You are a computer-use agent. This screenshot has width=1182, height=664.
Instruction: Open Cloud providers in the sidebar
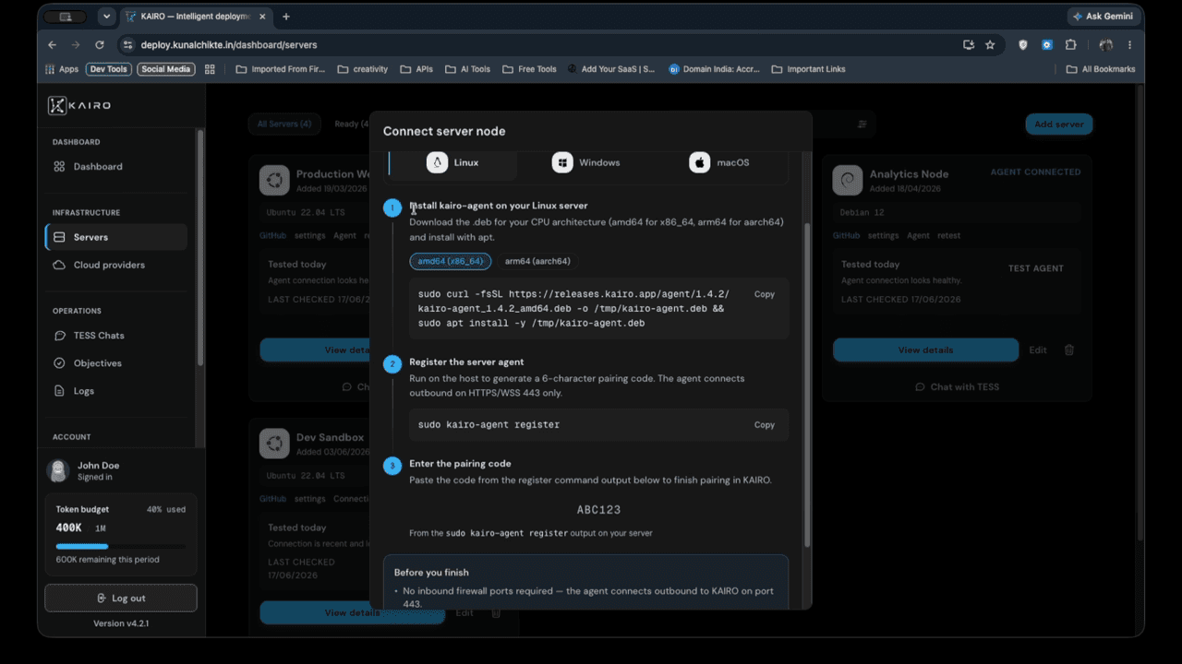(109, 265)
